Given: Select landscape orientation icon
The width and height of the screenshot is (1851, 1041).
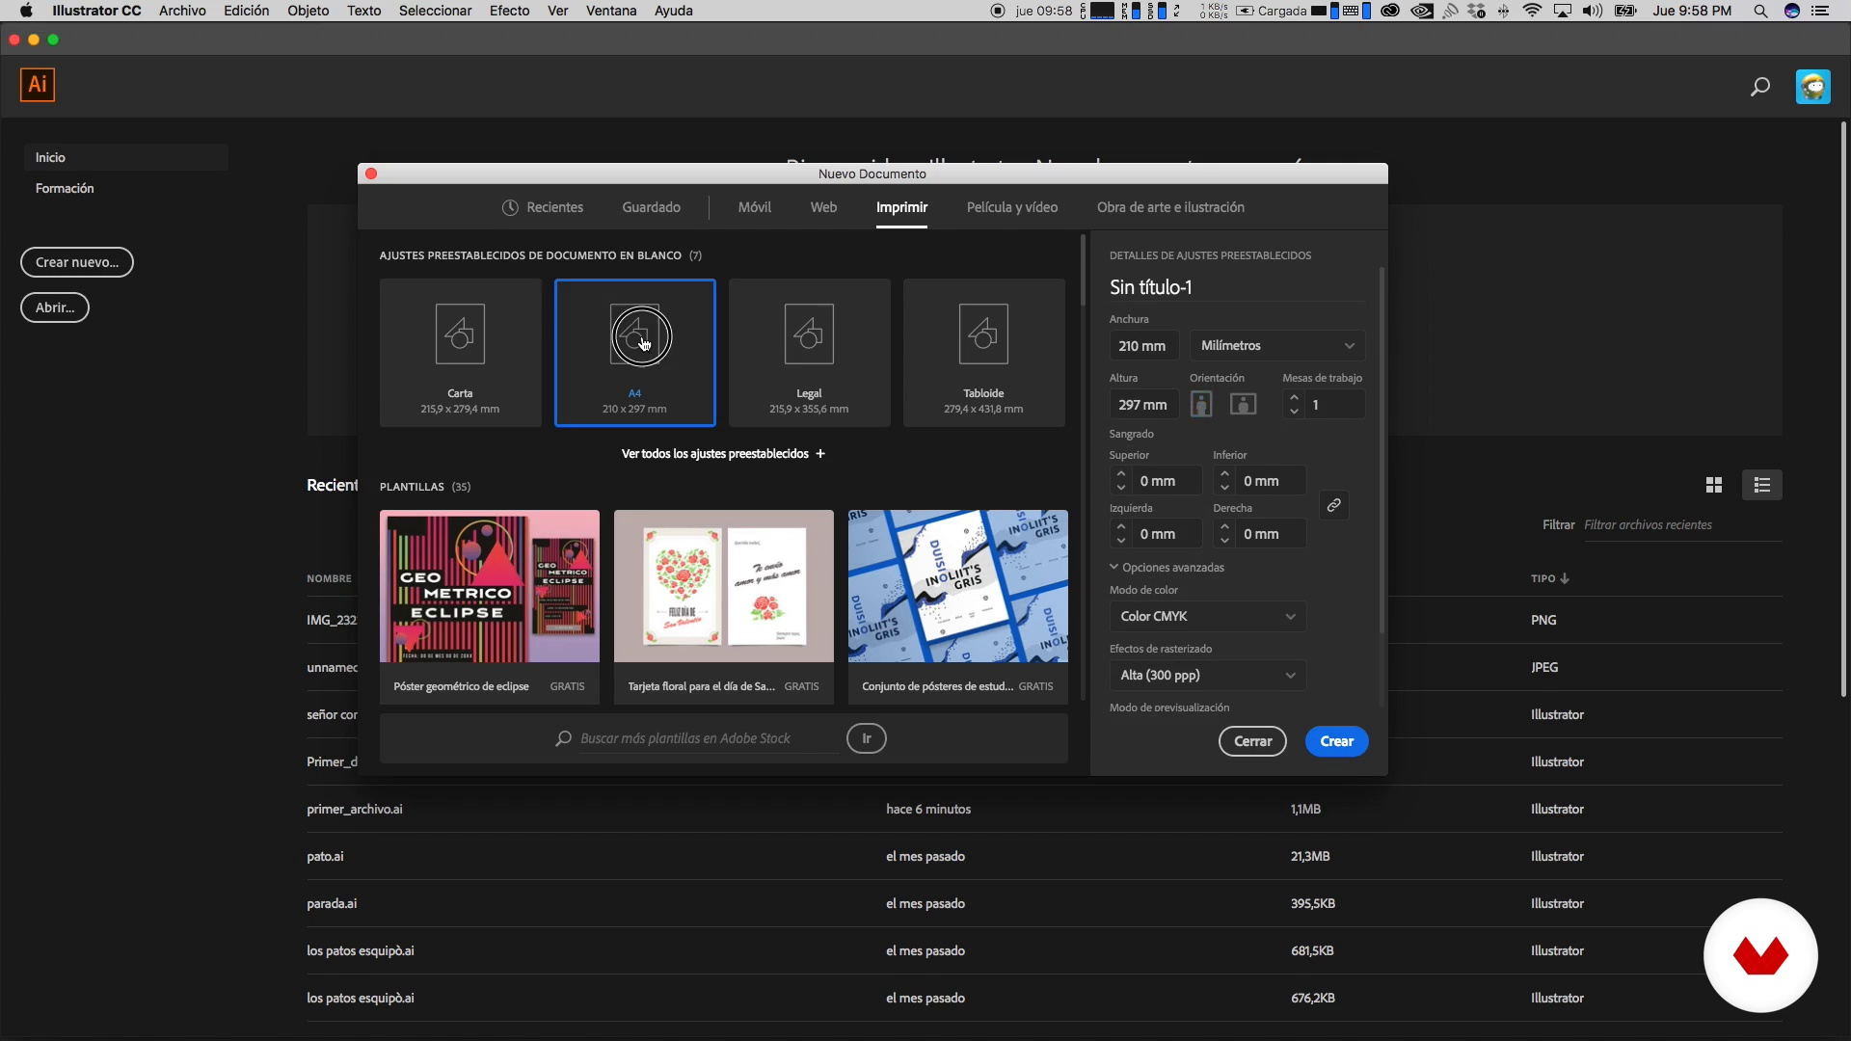Looking at the screenshot, I should [x=1244, y=405].
